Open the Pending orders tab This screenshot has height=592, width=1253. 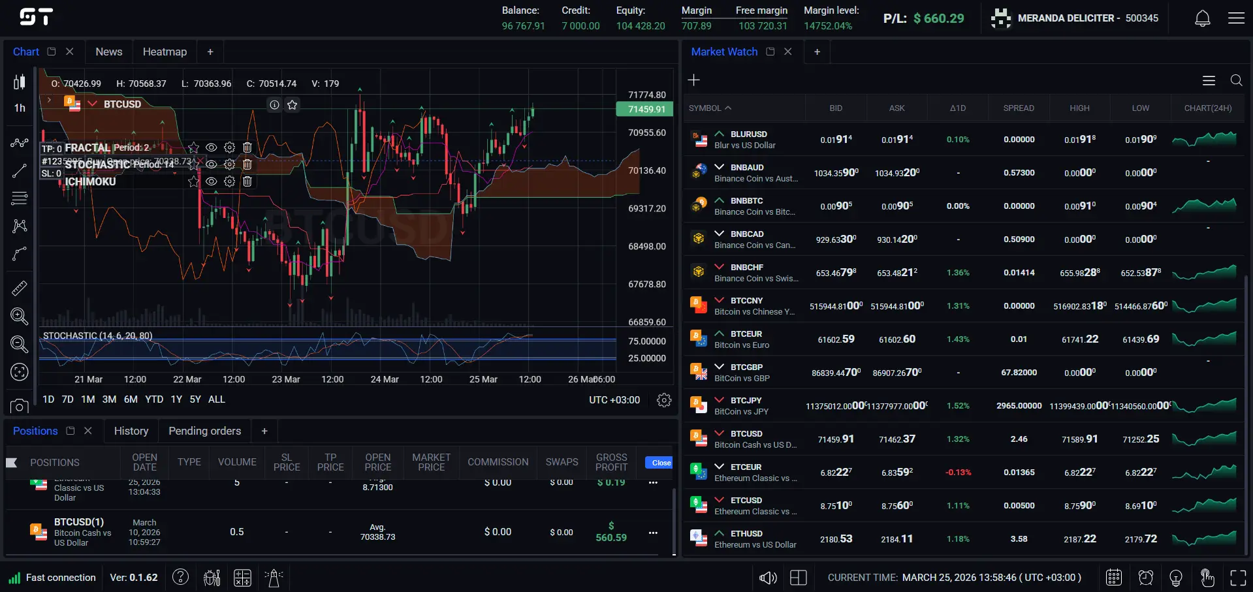coord(204,431)
